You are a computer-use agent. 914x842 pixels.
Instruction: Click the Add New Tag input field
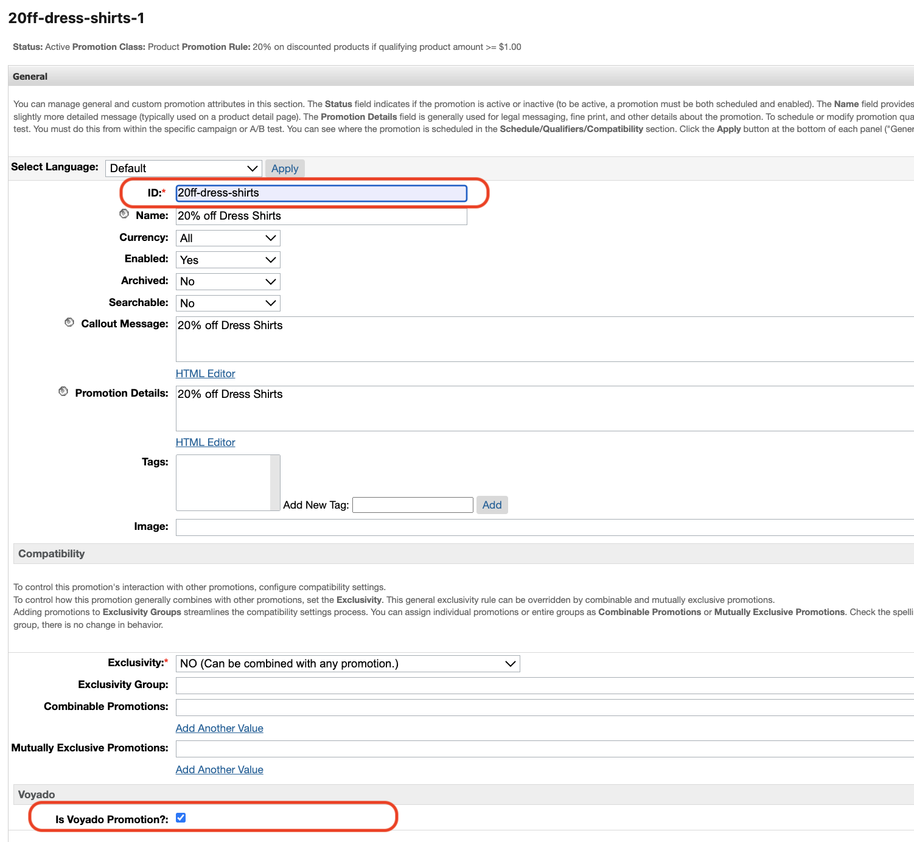point(413,505)
